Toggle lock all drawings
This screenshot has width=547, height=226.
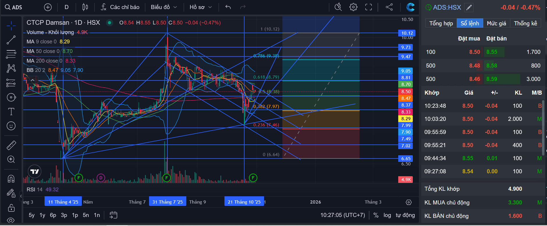(x=11, y=208)
